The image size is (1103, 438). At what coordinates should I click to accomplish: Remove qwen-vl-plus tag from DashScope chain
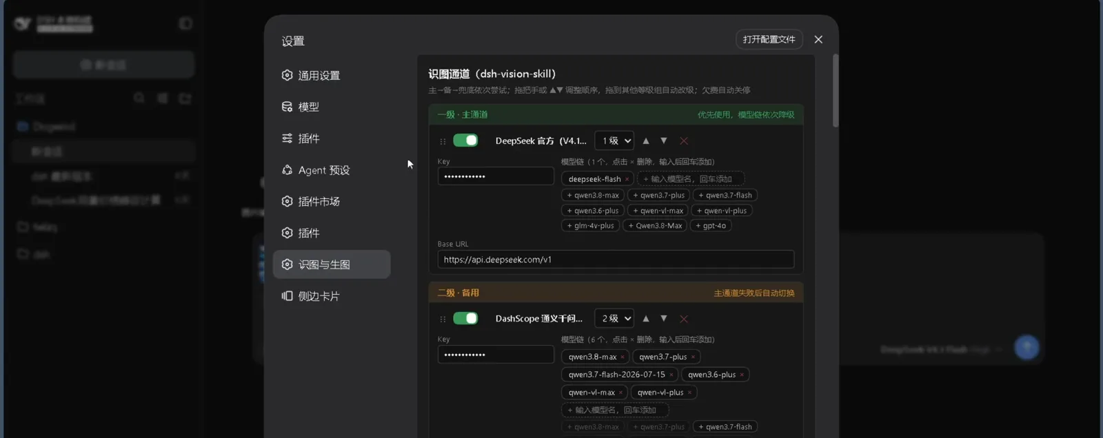point(689,393)
